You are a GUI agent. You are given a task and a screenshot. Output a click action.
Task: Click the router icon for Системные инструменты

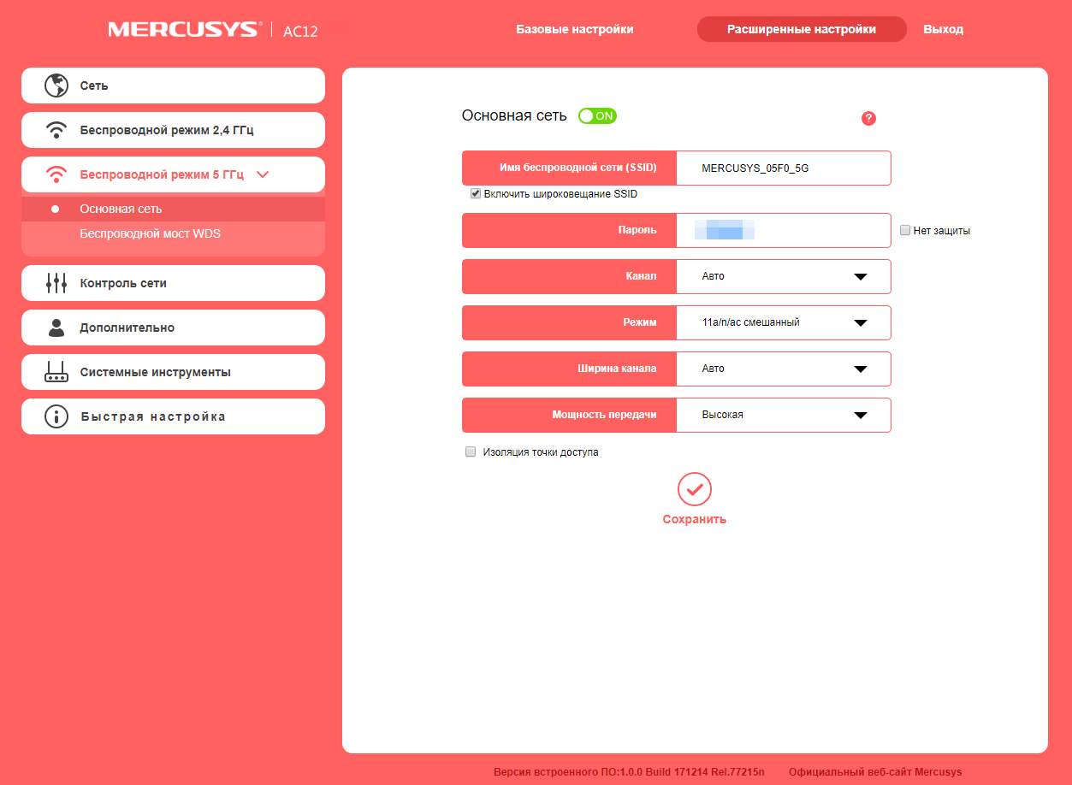(x=56, y=372)
